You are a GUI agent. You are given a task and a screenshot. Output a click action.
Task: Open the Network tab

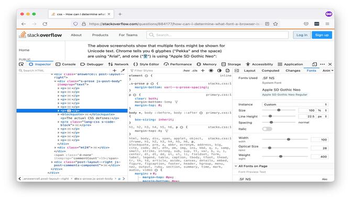[x=118, y=64]
